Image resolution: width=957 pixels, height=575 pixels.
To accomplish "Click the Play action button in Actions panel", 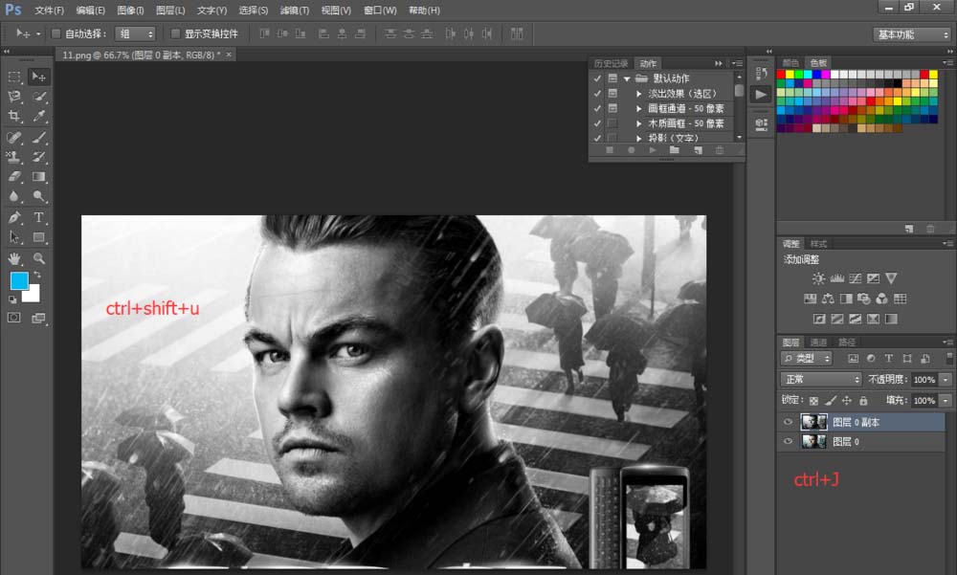I will 652,150.
